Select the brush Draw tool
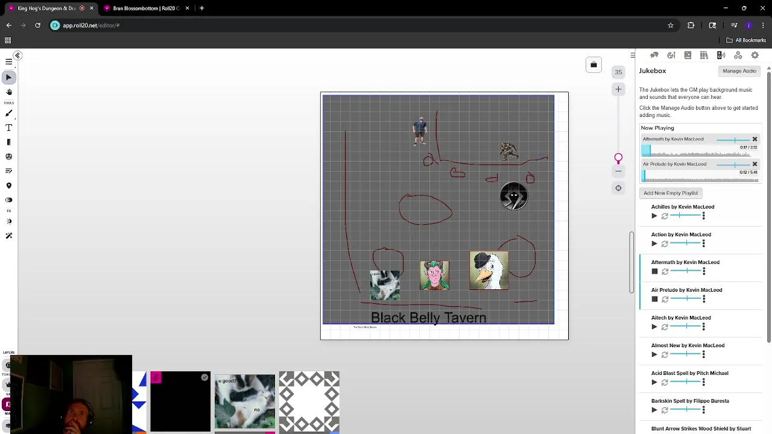Screen dimensions: 772x434 [8, 113]
